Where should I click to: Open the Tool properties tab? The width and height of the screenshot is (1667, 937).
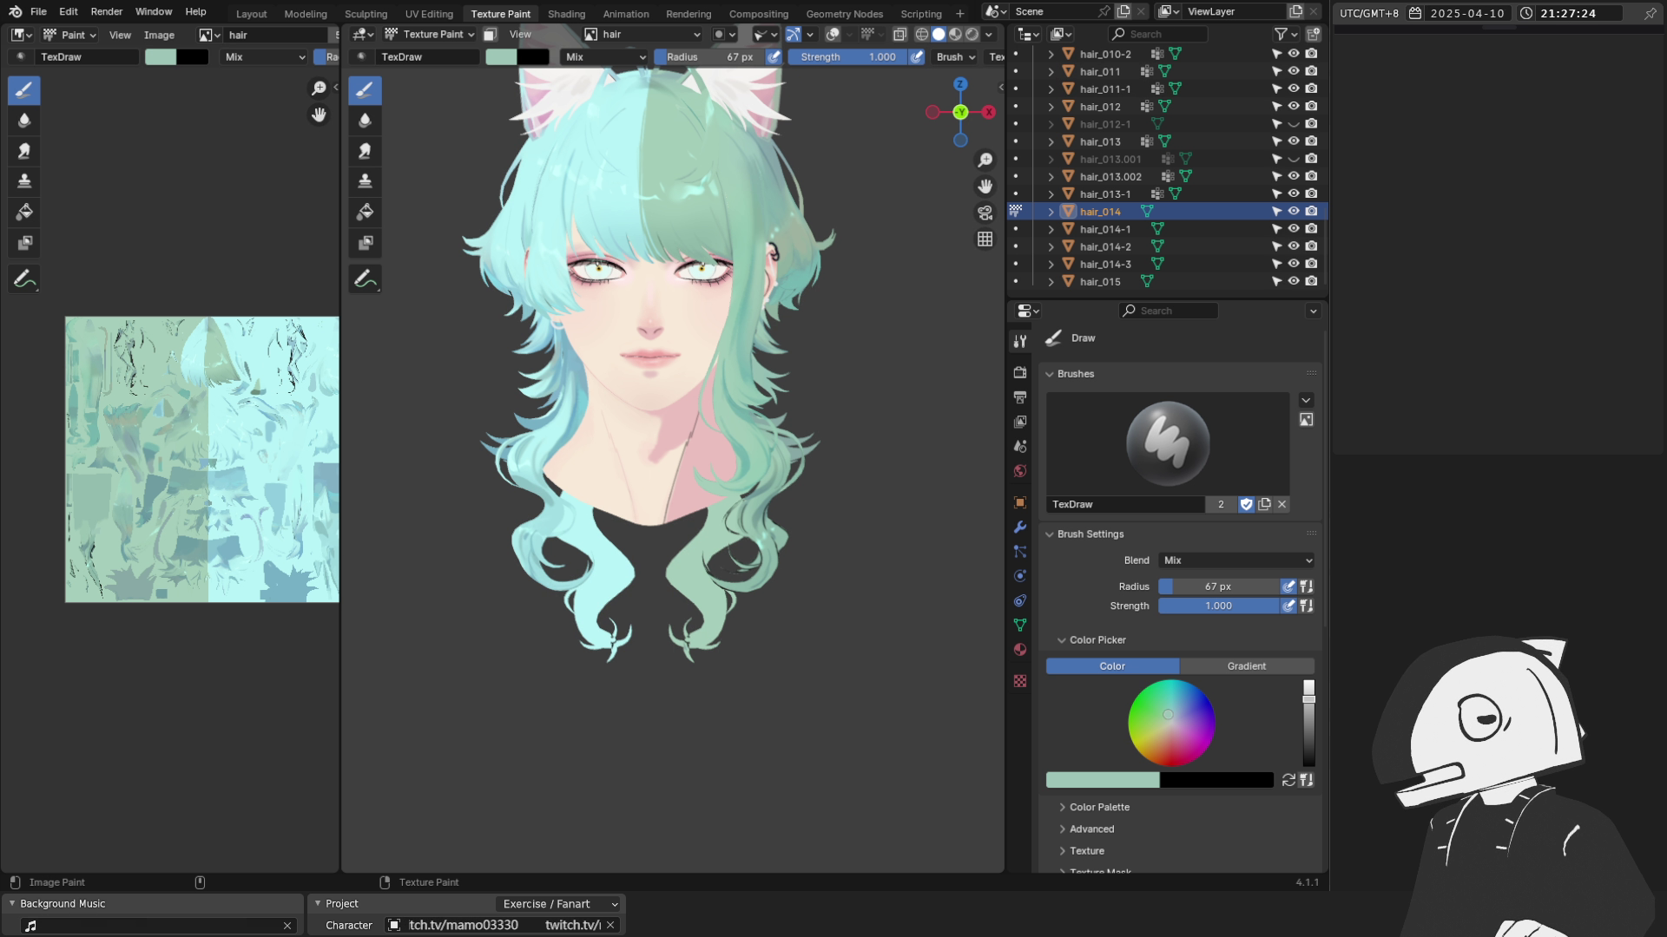coord(1020,341)
